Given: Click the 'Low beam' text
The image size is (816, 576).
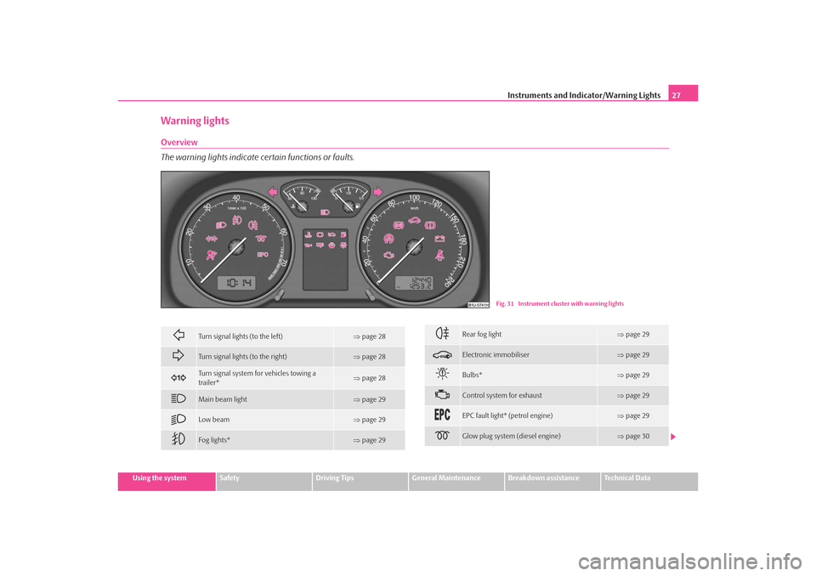Looking at the screenshot, I should [x=214, y=420].
